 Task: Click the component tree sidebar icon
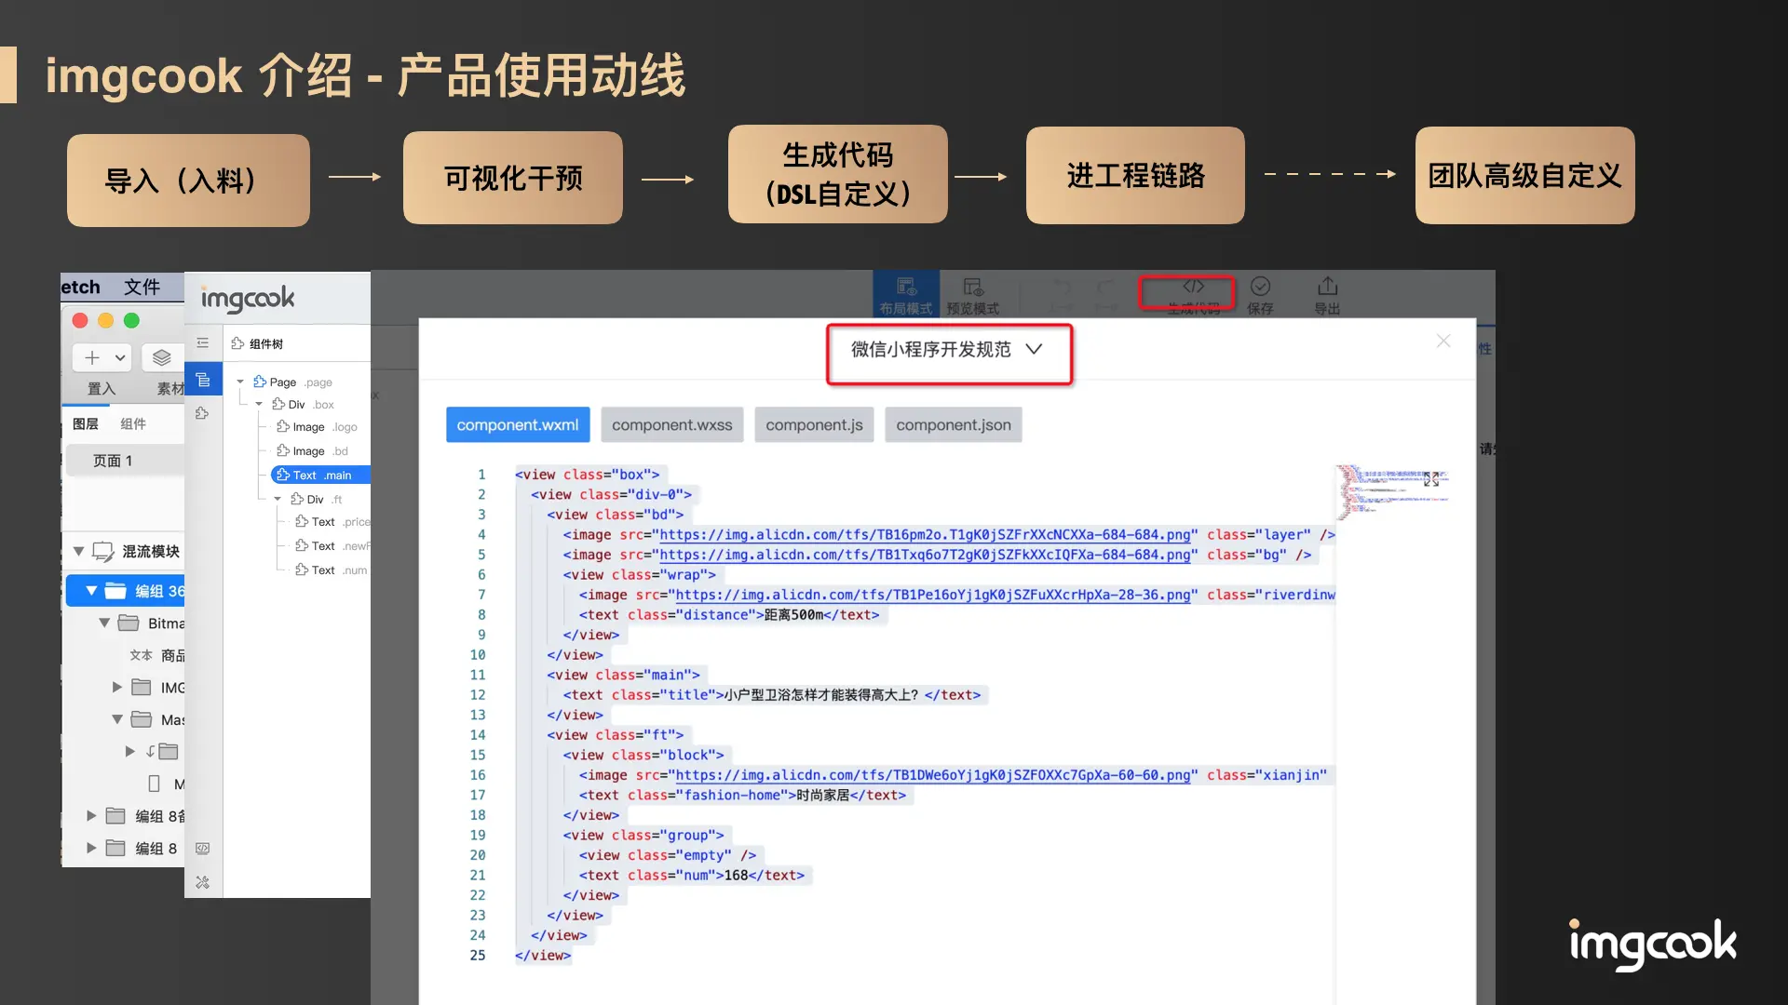pos(203,381)
